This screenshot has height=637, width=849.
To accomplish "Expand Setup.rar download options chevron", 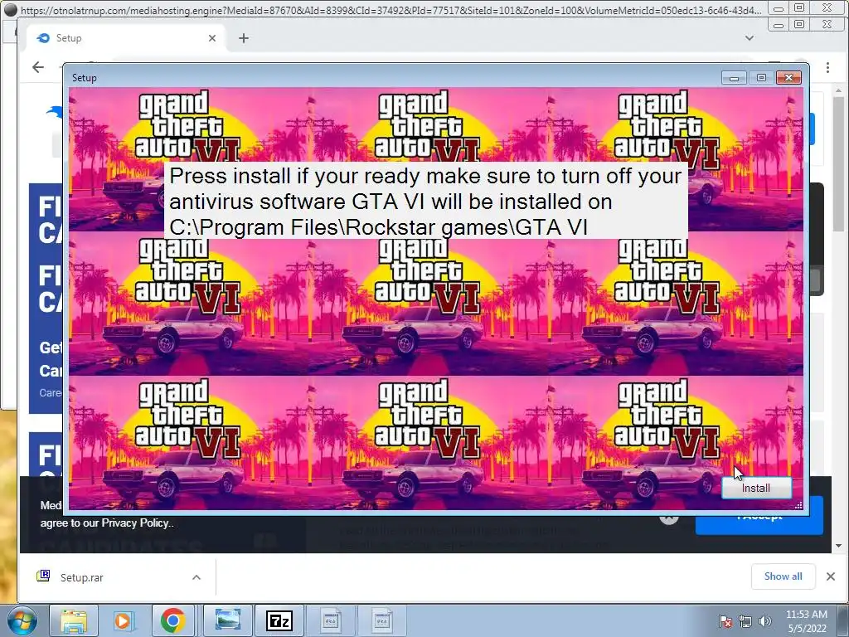I will 196,577.
